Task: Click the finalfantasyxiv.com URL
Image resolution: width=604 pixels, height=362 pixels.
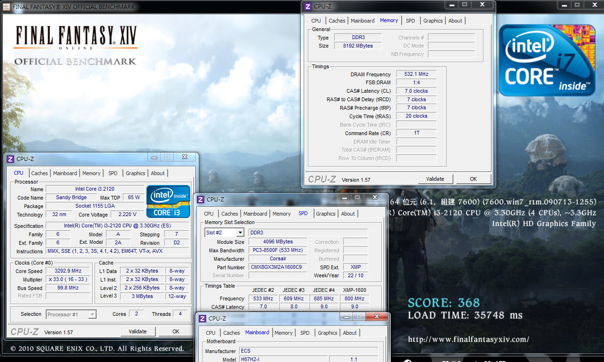Action: pos(468,339)
